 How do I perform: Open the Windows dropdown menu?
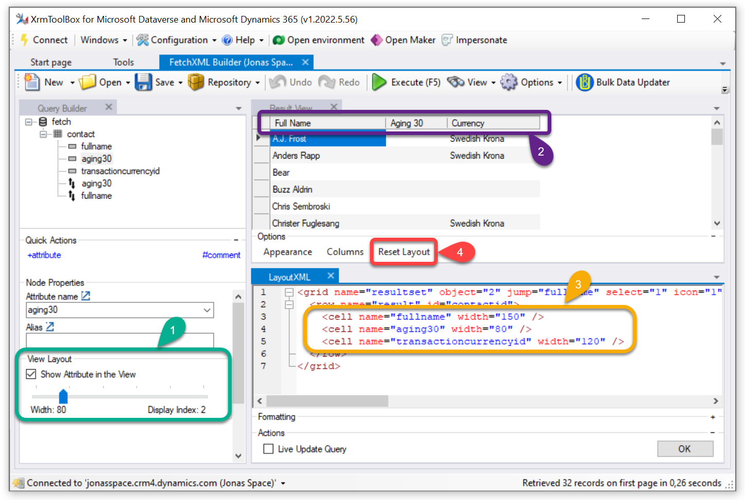click(x=104, y=40)
